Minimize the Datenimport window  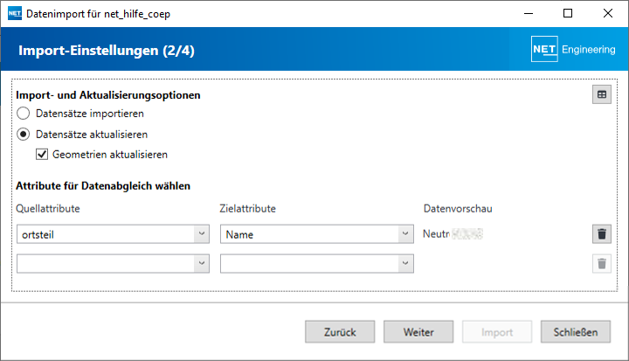tap(529, 13)
